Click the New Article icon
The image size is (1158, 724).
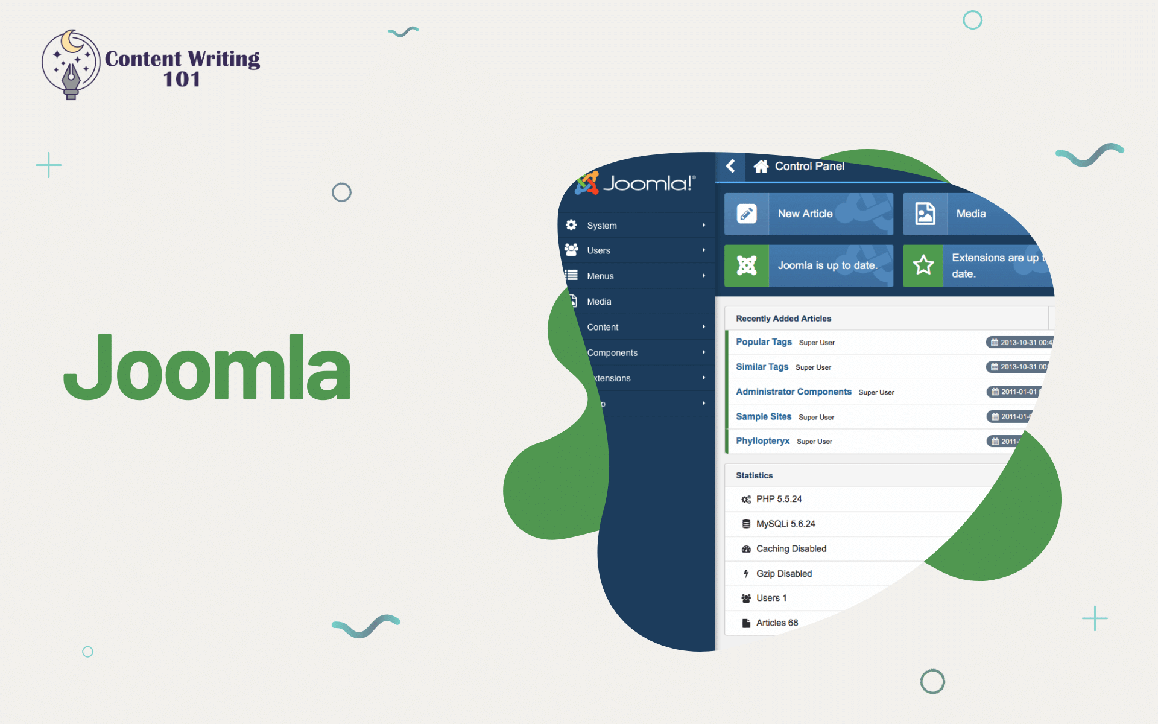[745, 214]
